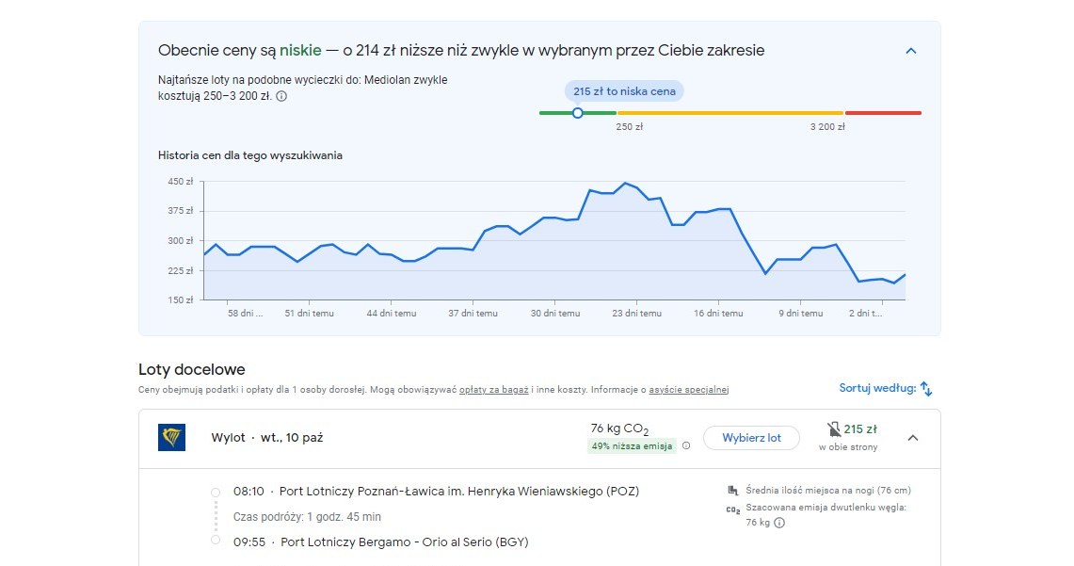
Task: Click the info icon next to '76 kg' emission estimate
Action: pos(779,522)
